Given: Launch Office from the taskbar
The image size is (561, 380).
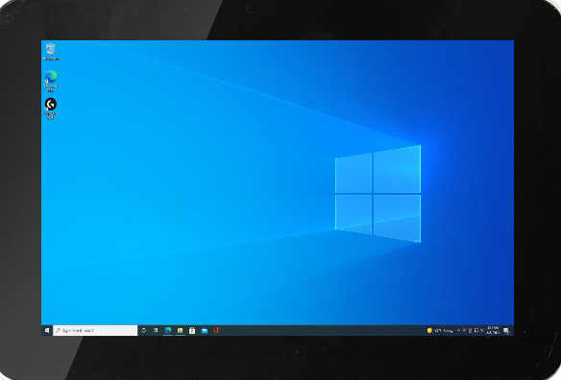Looking at the screenshot, I should [x=216, y=331].
